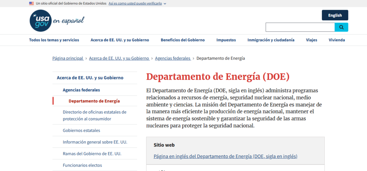Viewport: 367px width, 171px height.
Task: Select 'Gobiernos estatales' in sidebar
Action: click(x=81, y=130)
